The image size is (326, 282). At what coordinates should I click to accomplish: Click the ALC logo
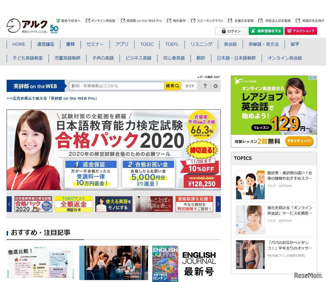27,26
